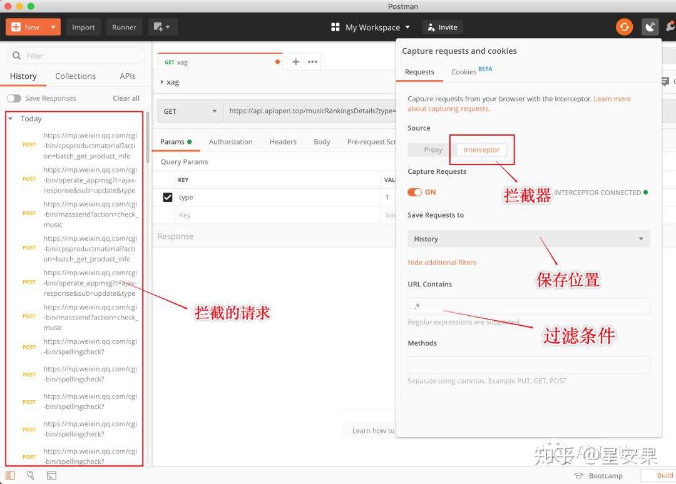Click the empty Key parameter cell
The width and height of the screenshot is (676, 484).
click(x=277, y=215)
